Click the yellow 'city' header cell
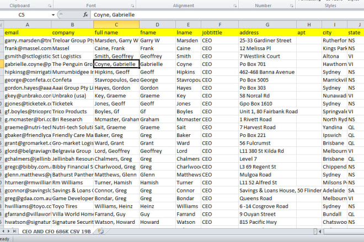This screenshot has width=364, height=242. [x=335, y=32]
